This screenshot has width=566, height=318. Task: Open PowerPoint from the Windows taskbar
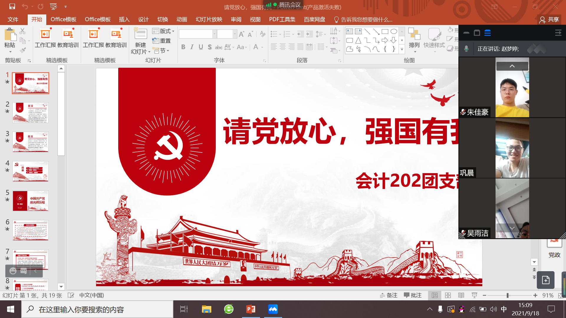[x=251, y=309]
